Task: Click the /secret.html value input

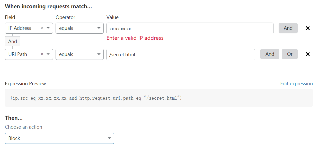Action: point(181,55)
